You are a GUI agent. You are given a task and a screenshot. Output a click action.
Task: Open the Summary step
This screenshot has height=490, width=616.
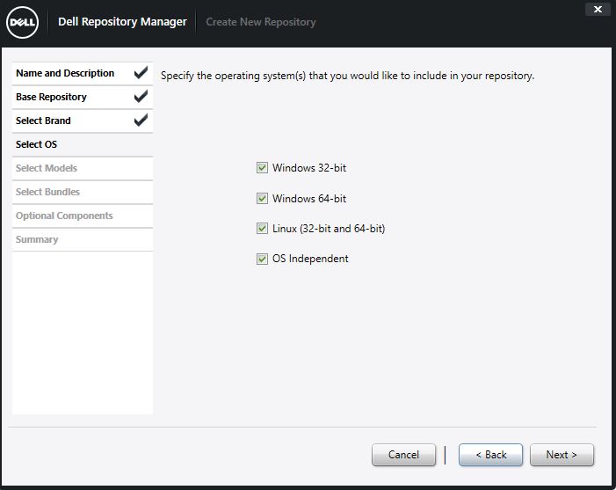click(x=83, y=239)
